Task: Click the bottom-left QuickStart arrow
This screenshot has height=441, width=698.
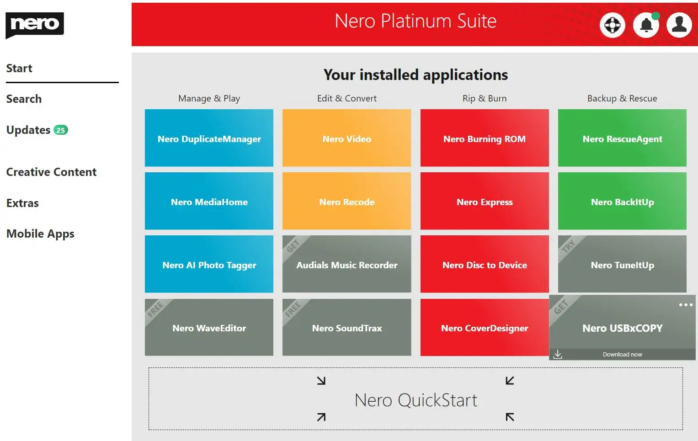Action: coord(321,417)
